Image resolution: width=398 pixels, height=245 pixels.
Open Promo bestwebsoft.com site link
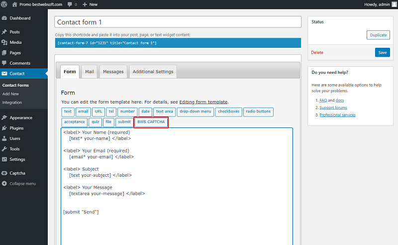41,4
